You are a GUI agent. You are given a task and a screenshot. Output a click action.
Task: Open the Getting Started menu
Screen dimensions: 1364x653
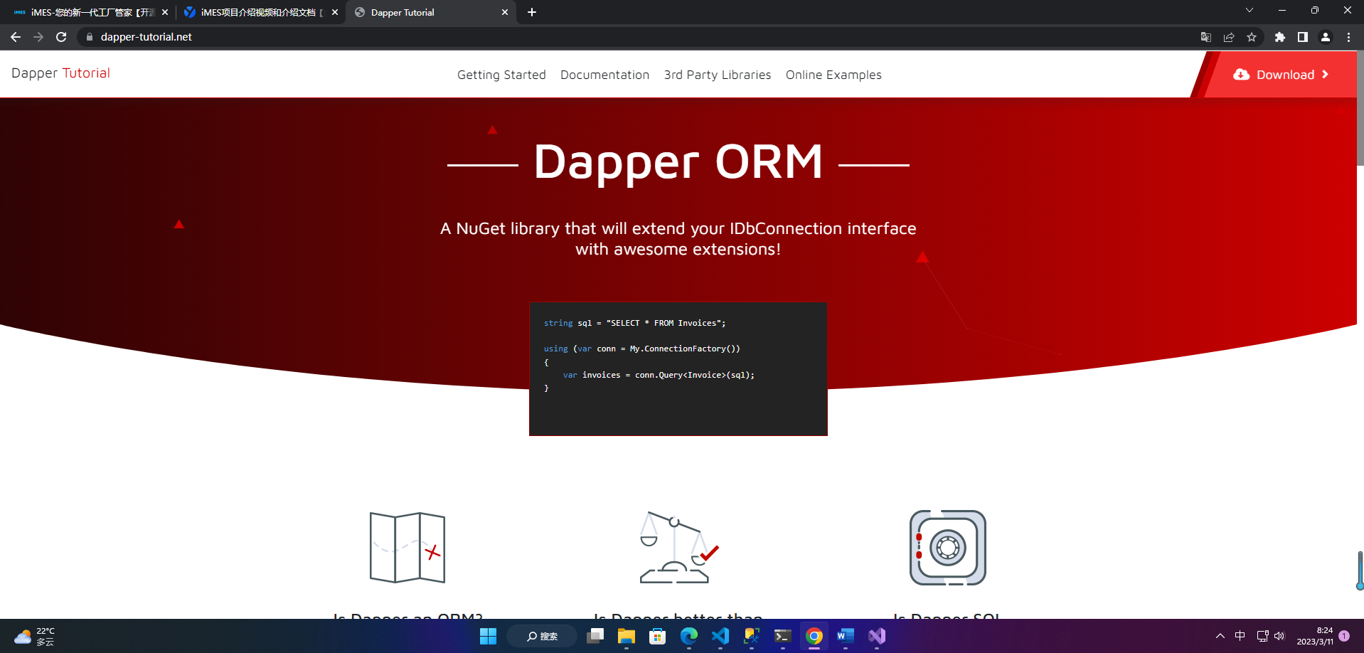[x=501, y=75]
